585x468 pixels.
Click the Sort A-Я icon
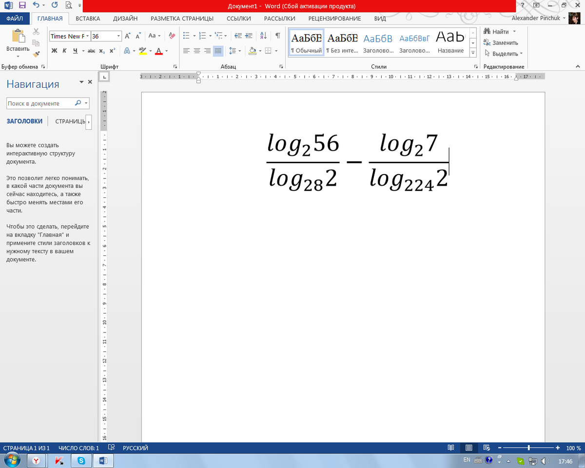click(x=263, y=36)
